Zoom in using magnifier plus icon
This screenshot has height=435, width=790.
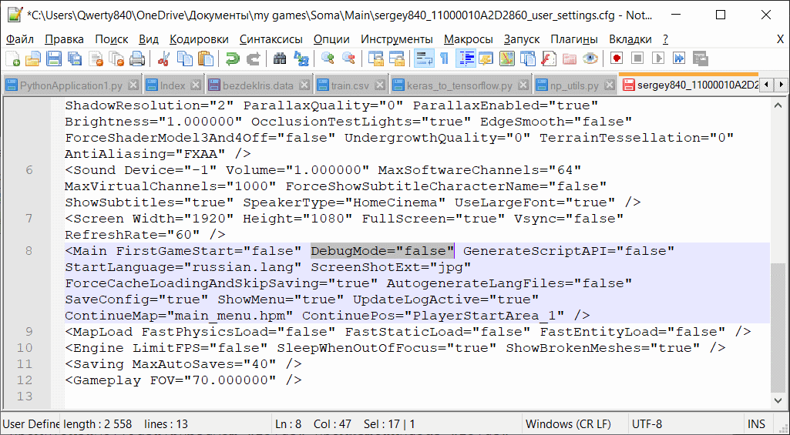pos(328,59)
